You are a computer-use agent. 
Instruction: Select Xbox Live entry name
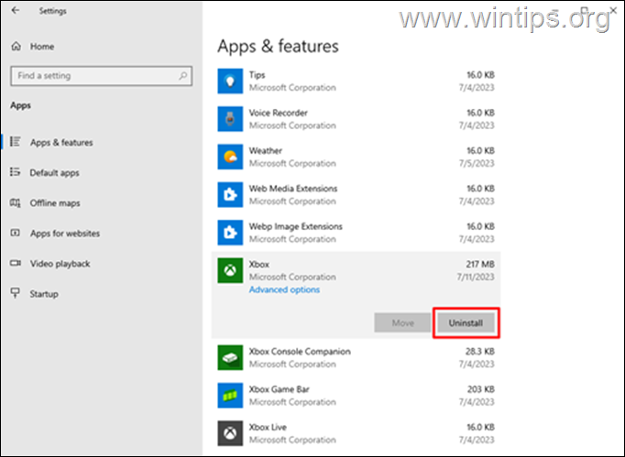(x=268, y=427)
